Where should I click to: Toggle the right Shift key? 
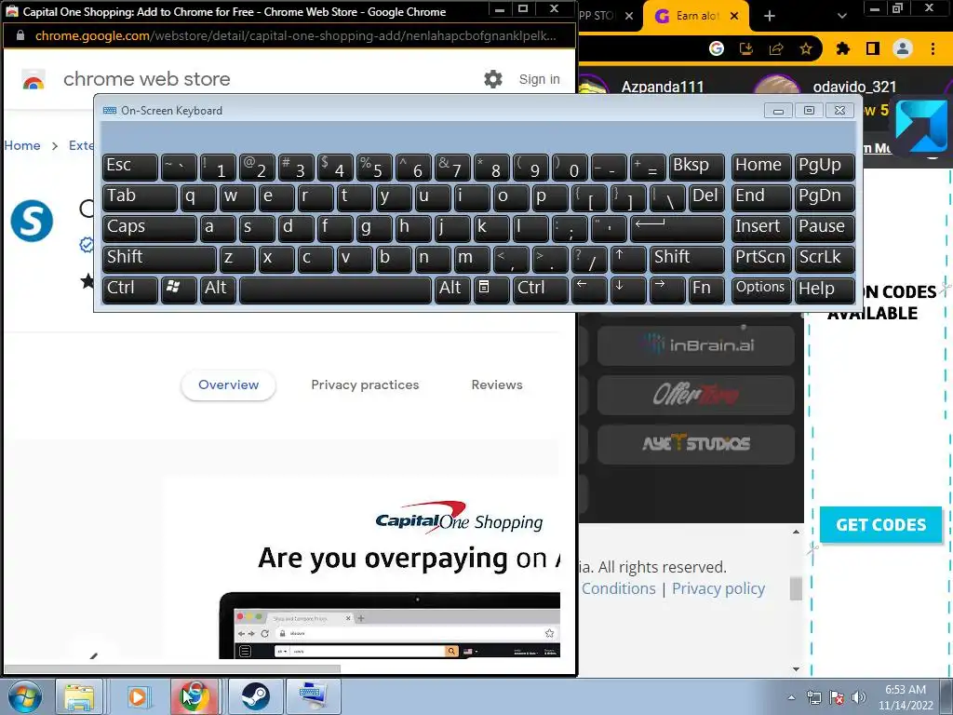click(688, 259)
